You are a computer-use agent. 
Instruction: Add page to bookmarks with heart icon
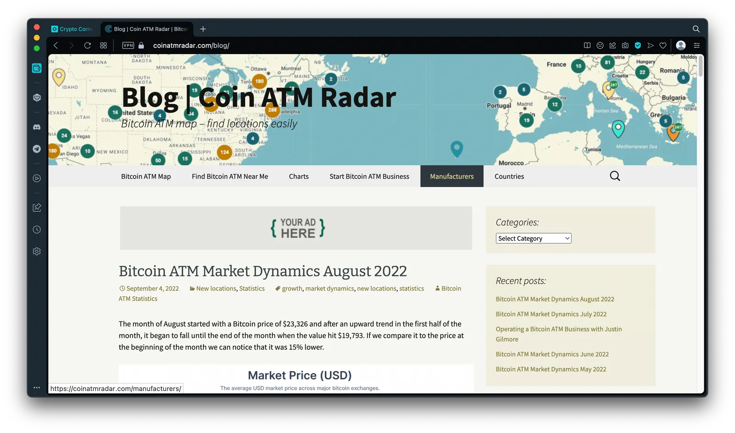[663, 45]
